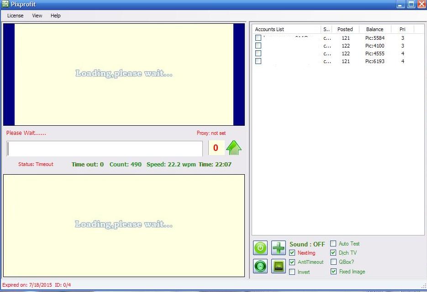
Task: Click the Time out: 0 statistic
Action: 88,165
